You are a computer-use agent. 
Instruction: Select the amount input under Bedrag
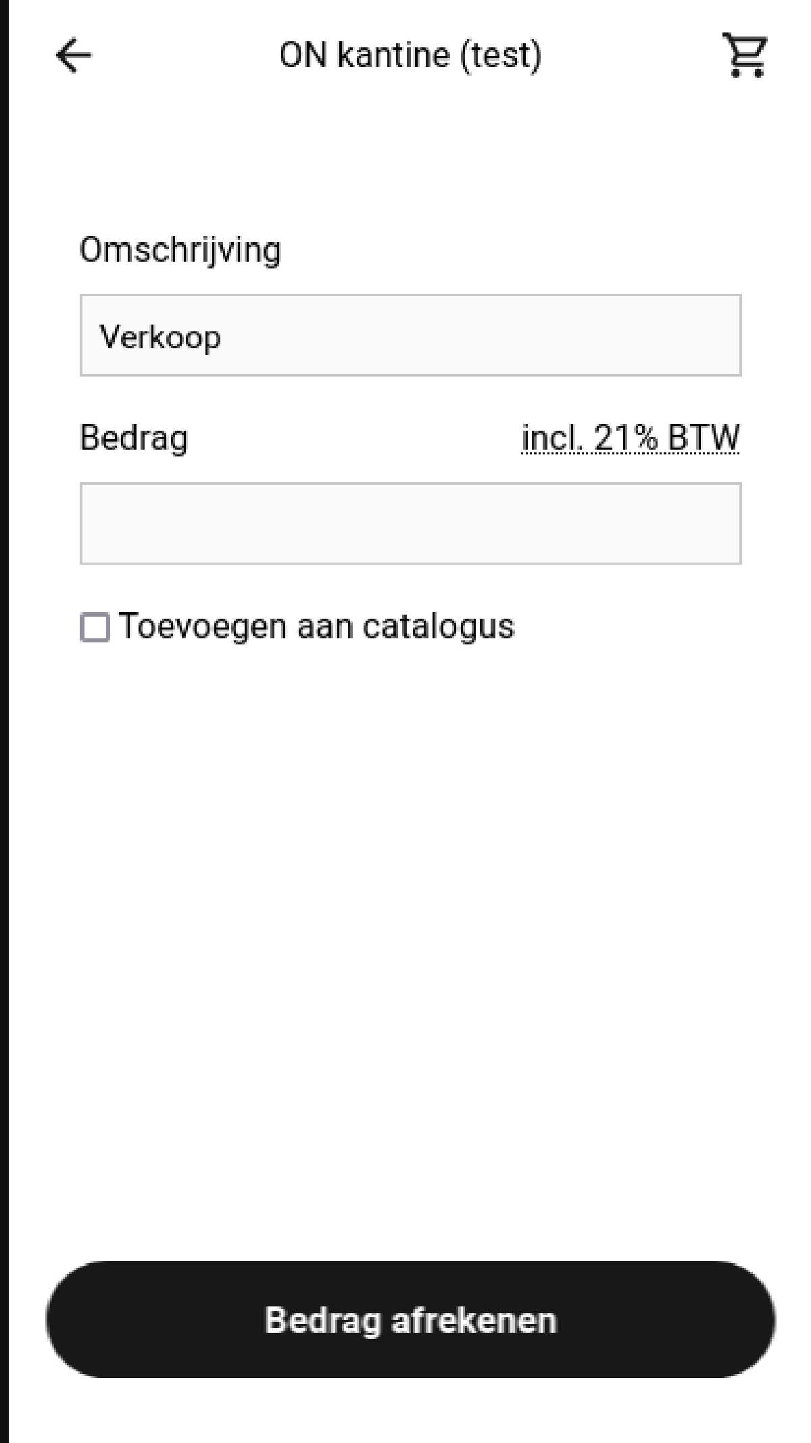410,523
